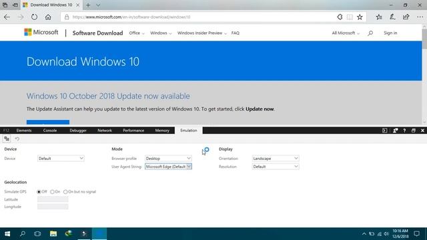Viewport: 427px width, 240px height.
Task: Switch to the Debugger tab
Action: click(78, 131)
